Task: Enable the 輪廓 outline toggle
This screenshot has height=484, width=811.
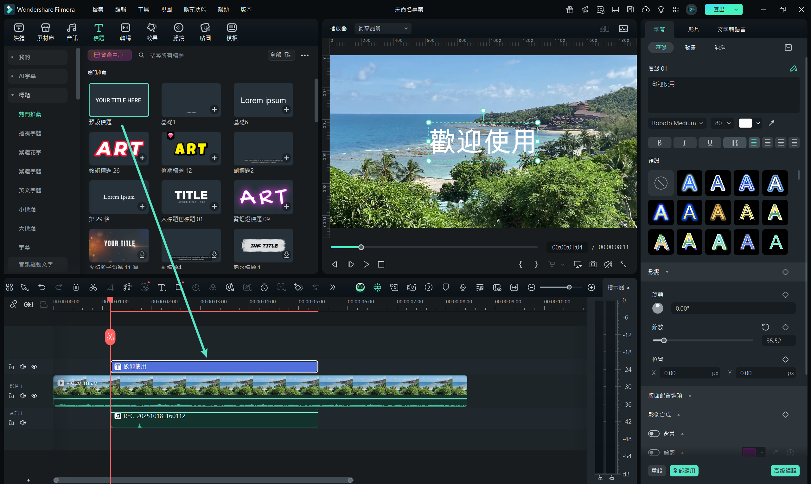Action: pyautogui.click(x=654, y=452)
